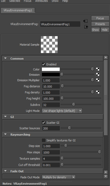Click the Scatter bounces value field
This screenshot has height=186, width=110.
coord(51,128)
